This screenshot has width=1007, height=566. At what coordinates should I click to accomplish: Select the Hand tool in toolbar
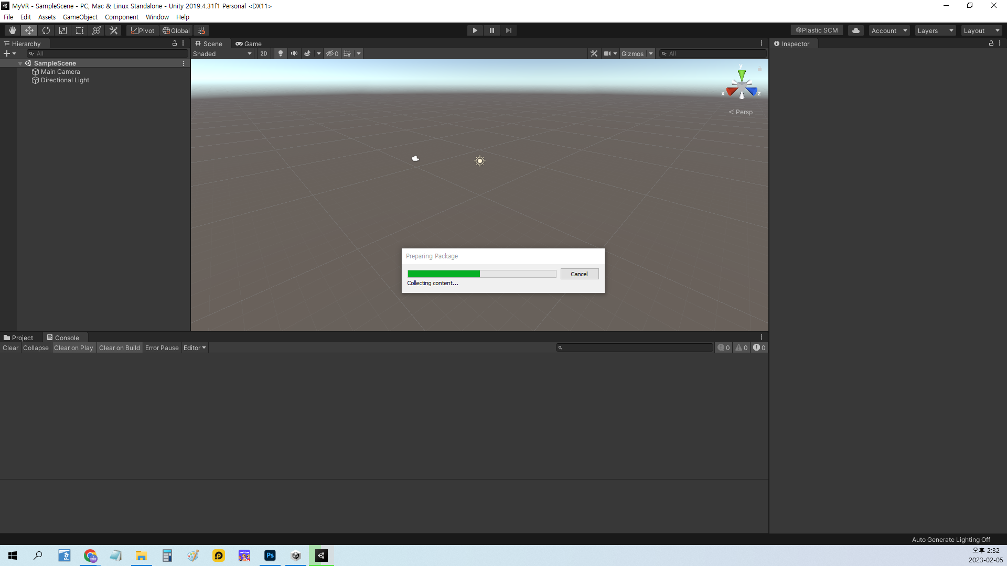[13, 30]
